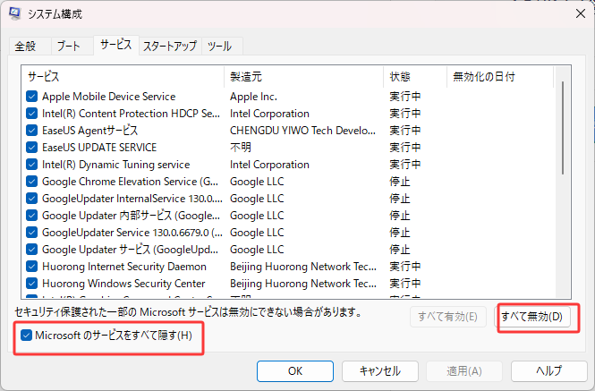
Task: Click 実行中 status of Huorong Windows Security Center
Action: pos(405,284)
